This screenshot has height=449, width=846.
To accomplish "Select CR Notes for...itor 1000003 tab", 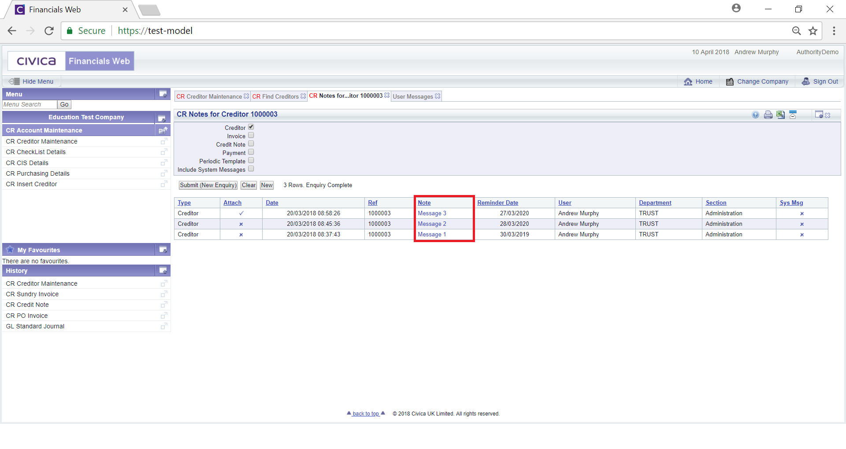I will coord(346,96).
